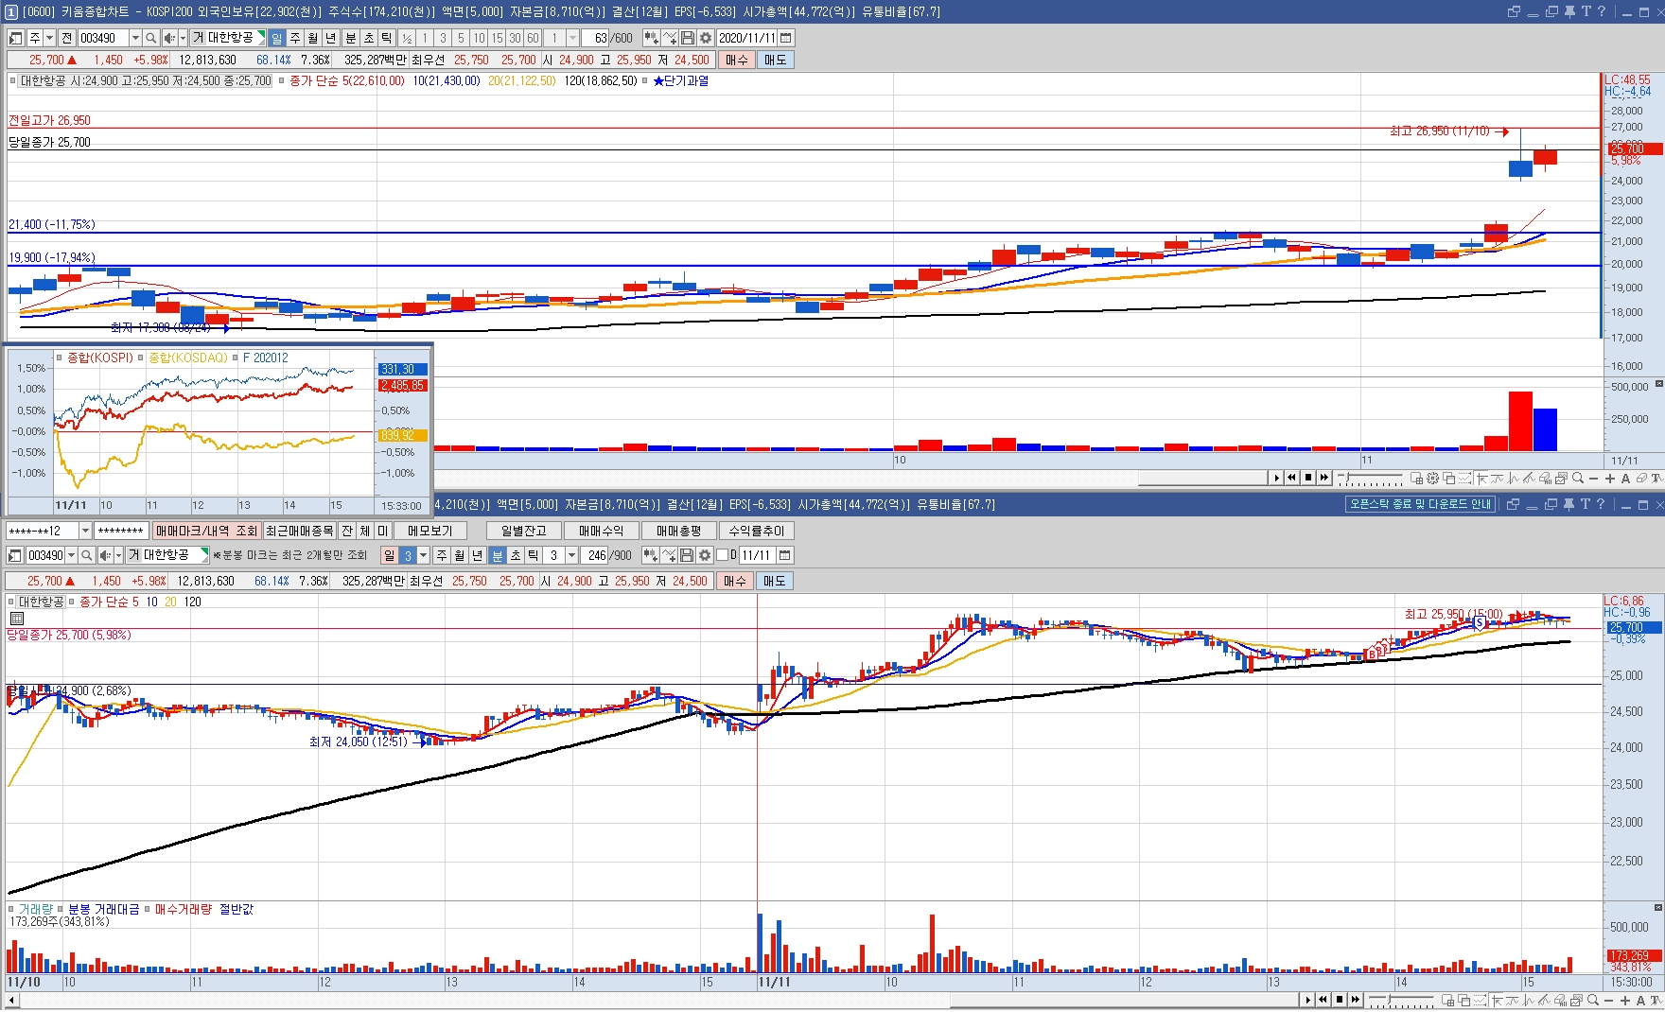Click the floppy save icon in the bottom window
Image resolution: width=1665 pixels, height=1012 pixels.
click(x=687, y=555)
